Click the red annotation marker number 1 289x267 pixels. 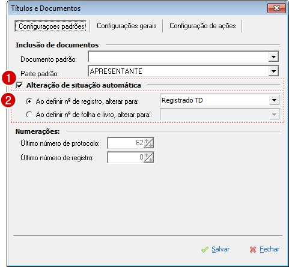9,78
